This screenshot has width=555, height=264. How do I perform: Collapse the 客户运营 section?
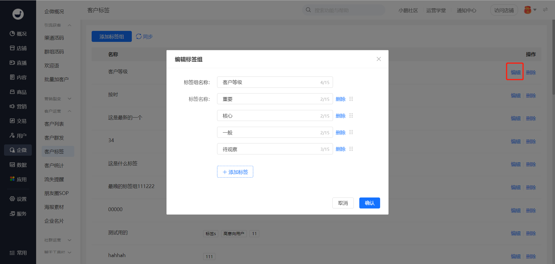click(70, 111)
